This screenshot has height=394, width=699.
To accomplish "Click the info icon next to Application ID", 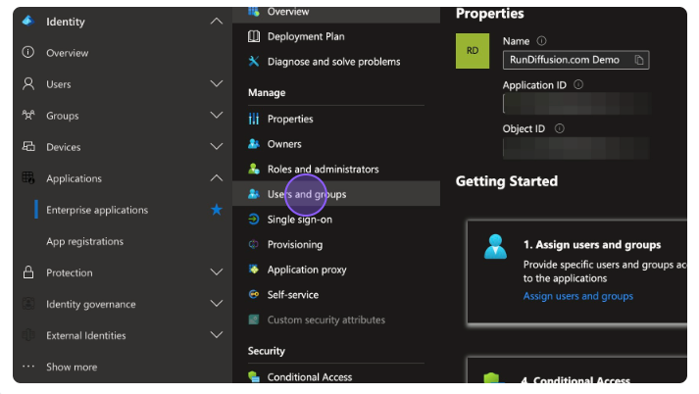I will (x=578, y=85).
